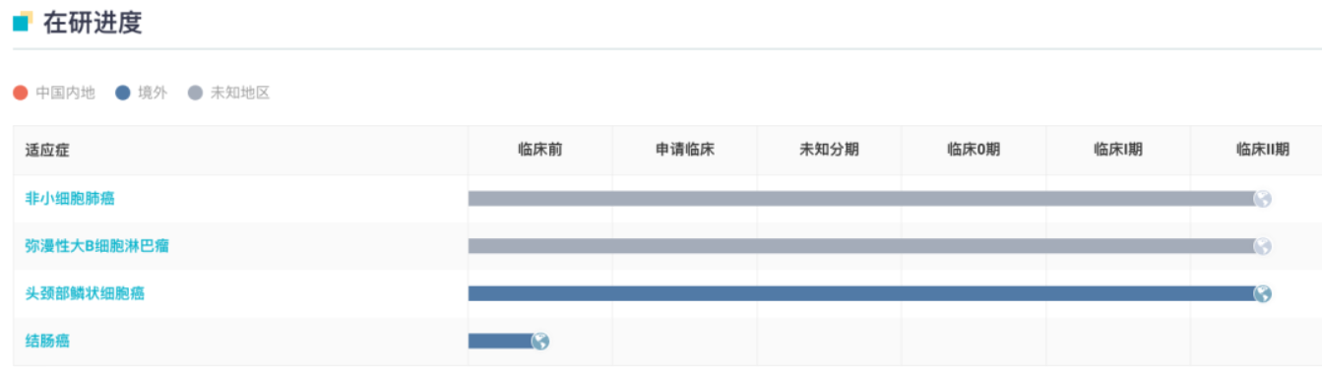
Task: Select the 申请临床 column header
Action: (685, 151)
